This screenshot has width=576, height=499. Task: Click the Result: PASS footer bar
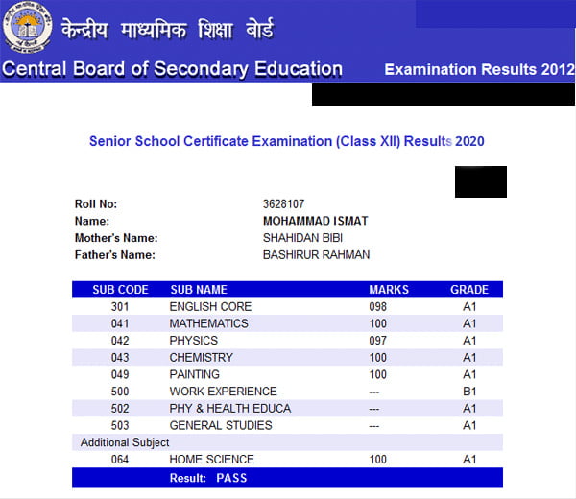click(x=286, y=477)
